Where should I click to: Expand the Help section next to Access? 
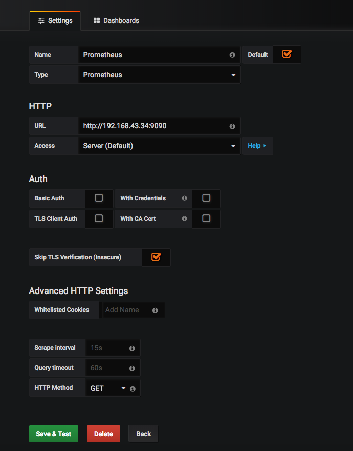click(x=257, y=146)
